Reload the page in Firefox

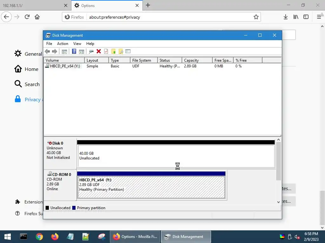click(27, 17)
